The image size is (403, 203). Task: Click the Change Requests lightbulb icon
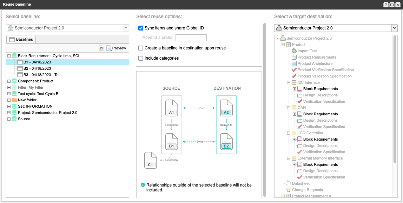pyautogui.click(x=288, y=190)
